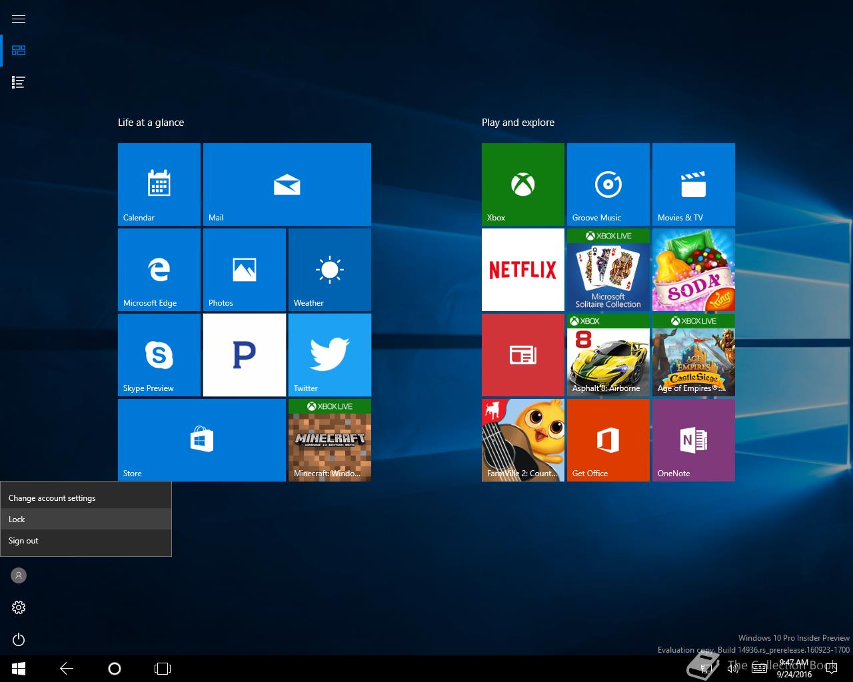Image resolution: width=853 pixels, height=682 pixels.
Task: Click the user account avatar
Action: click(x=19, y=575)
